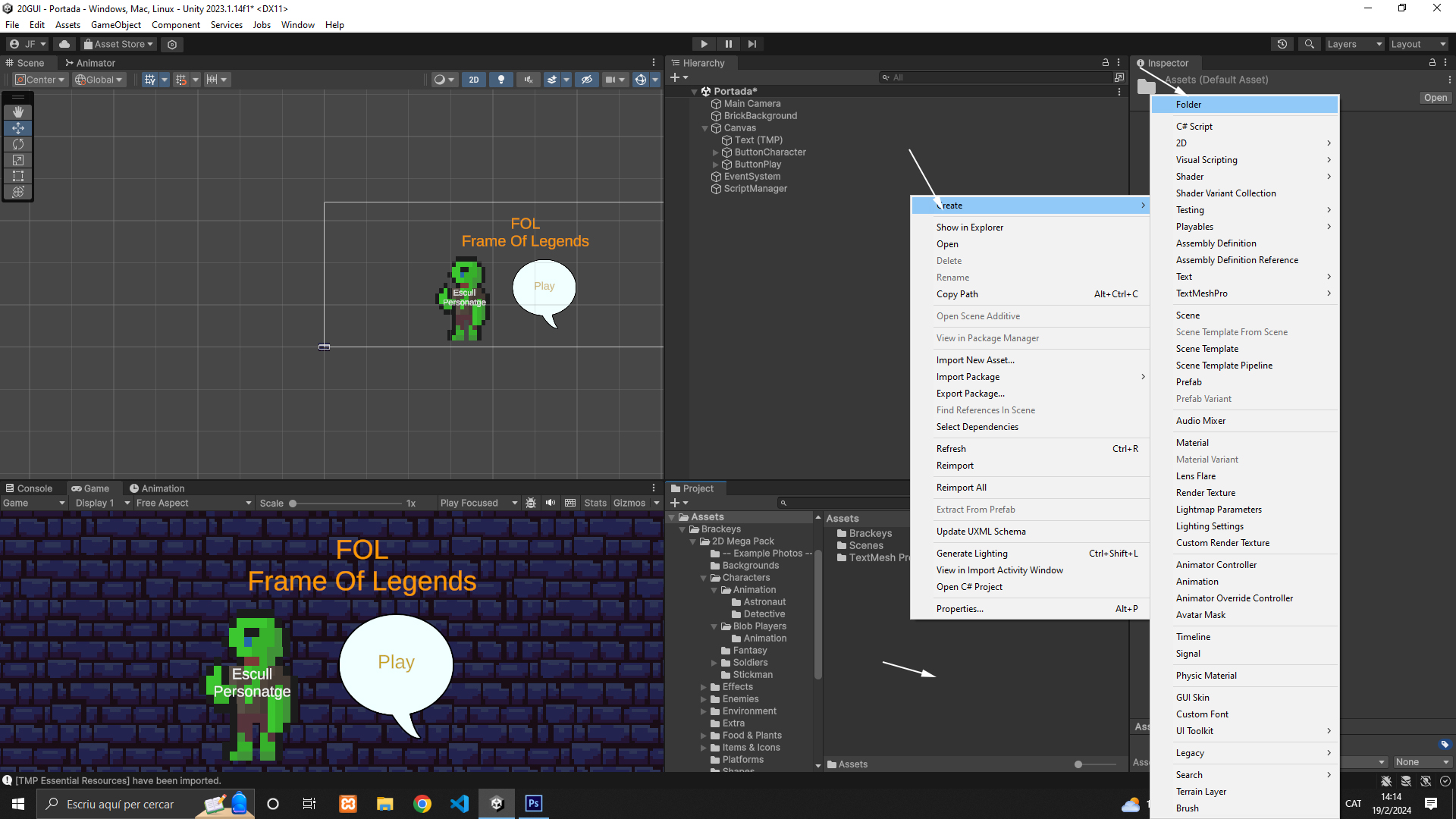Open the Layers dropdown

(x=1354, y=44)
